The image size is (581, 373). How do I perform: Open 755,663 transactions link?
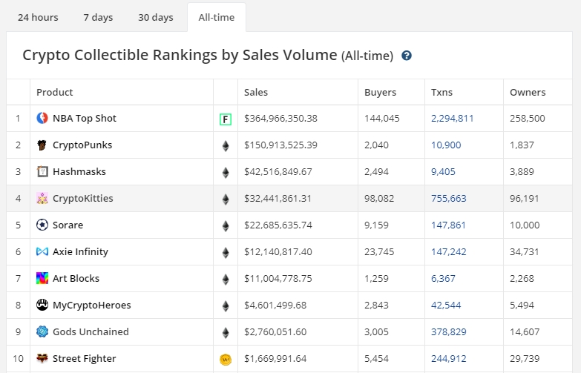(449, 198)
